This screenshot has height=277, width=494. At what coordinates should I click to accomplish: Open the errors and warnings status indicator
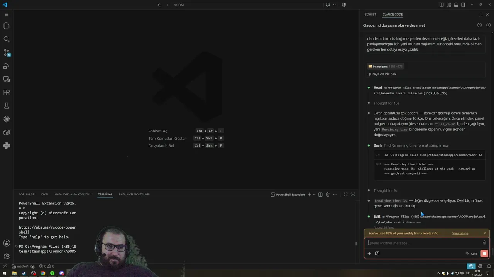[47, 266]
